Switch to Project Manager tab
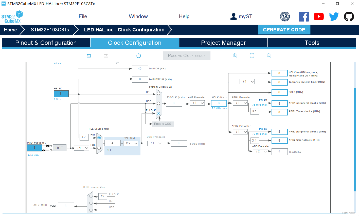359x216 pixels. [x=223, y=43]
